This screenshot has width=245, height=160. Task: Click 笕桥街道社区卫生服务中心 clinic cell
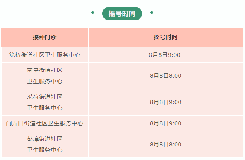[x=45, y=55]
